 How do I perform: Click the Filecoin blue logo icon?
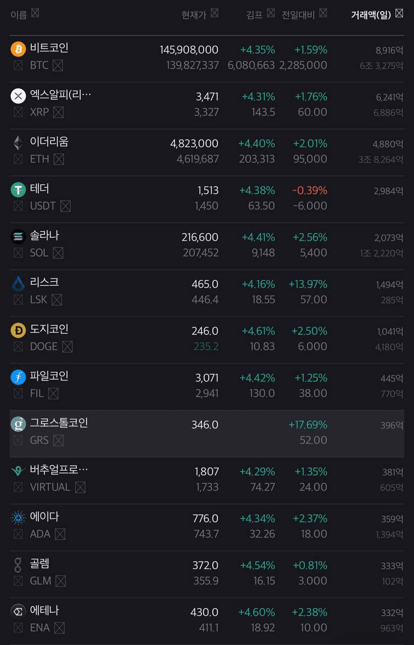point(18,377)
